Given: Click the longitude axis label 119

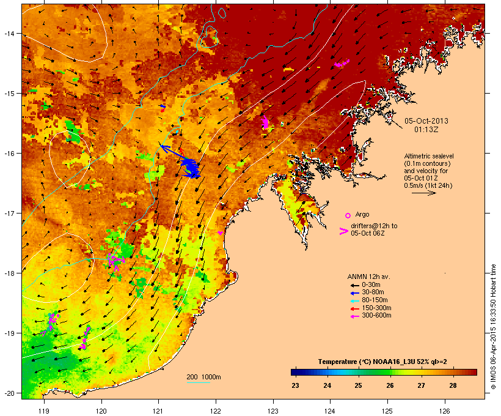Looking at the screenshot, I should [44, 411].
